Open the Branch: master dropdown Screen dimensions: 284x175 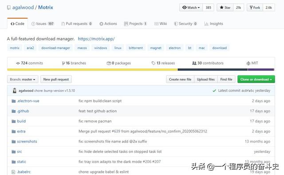point(23,80)
